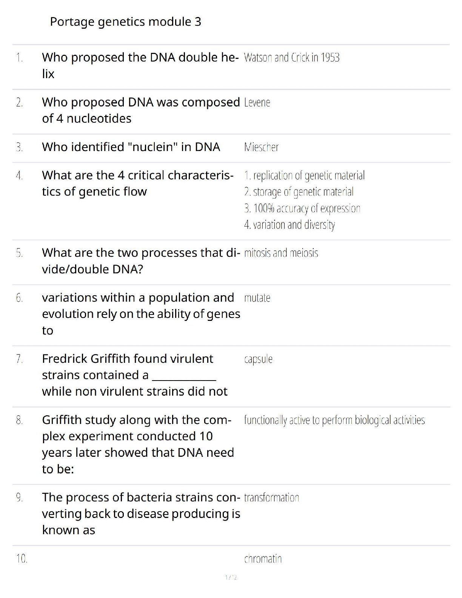
Task: Select the question about the DNA double helix
Action: [140, 65]
